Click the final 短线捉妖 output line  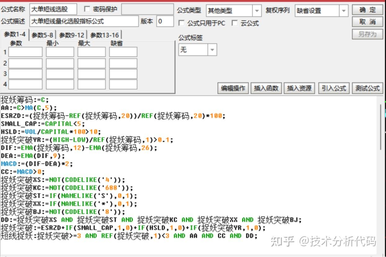point(129,236)
